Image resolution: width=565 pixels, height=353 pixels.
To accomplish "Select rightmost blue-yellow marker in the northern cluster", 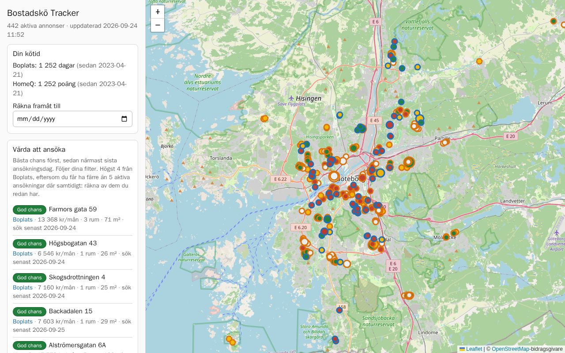I will click(418, 67).
